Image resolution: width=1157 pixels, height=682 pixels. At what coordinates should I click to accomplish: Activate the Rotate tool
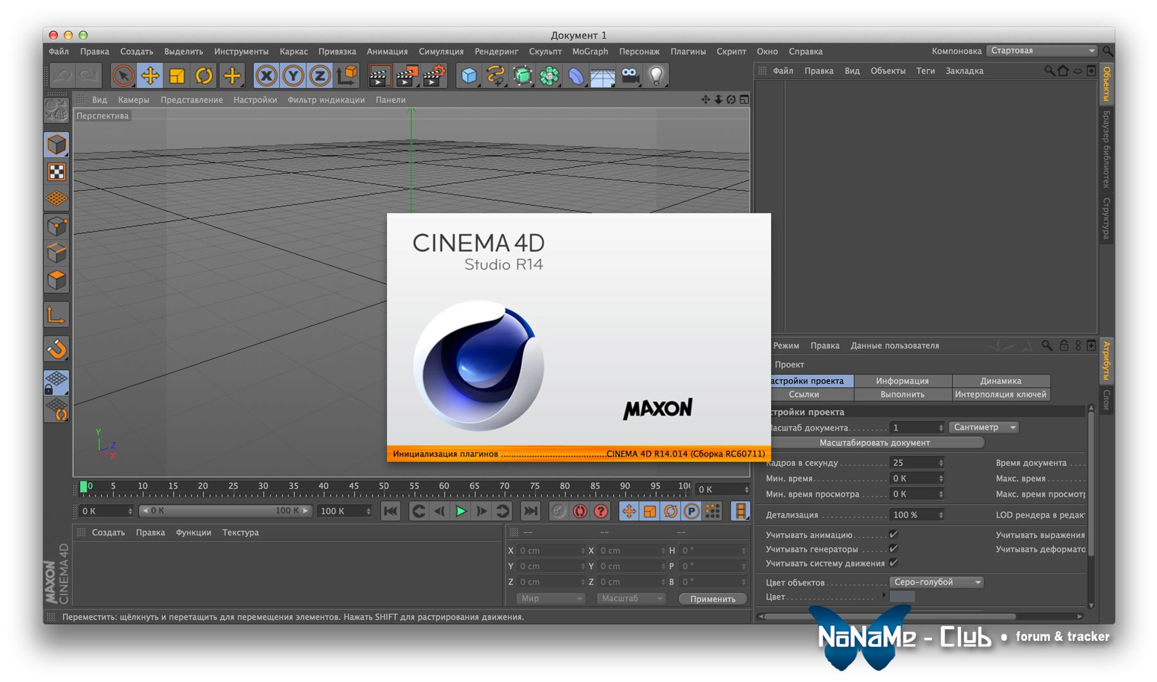[204, 76]
